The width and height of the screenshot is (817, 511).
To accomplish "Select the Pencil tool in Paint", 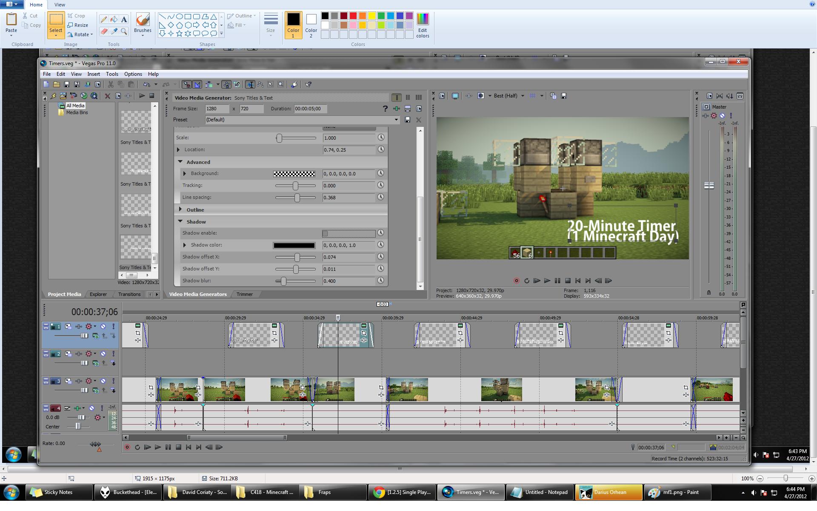I will point(103,20).
